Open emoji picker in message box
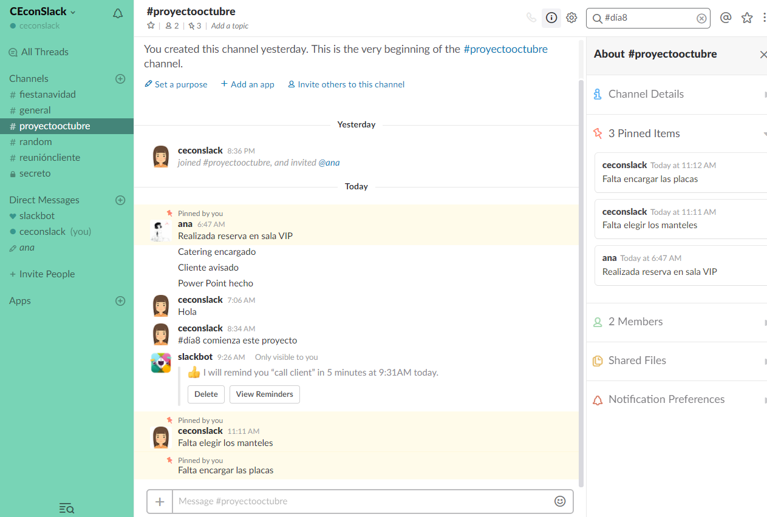767x517 pixels. (560, 501)
